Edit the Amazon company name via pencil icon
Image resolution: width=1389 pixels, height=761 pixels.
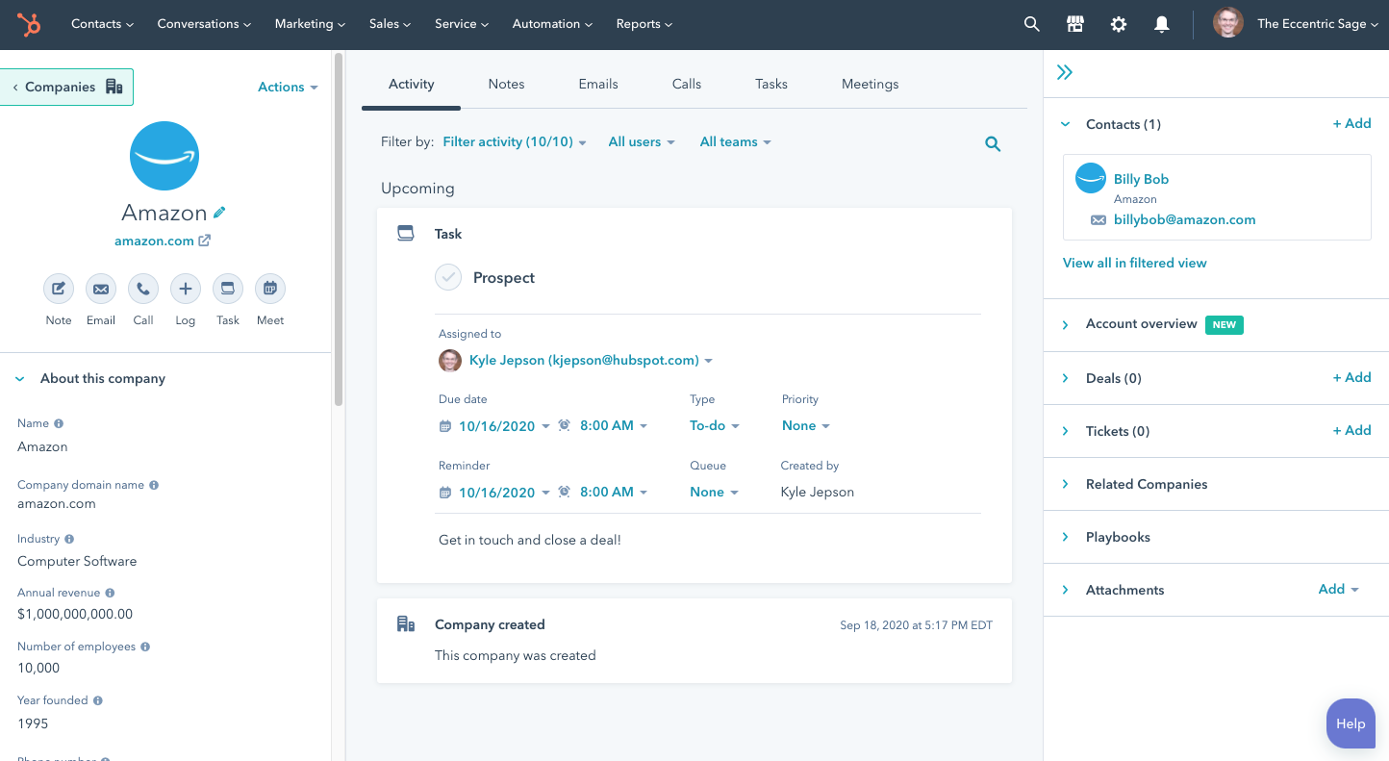click(x=220, y=211)
